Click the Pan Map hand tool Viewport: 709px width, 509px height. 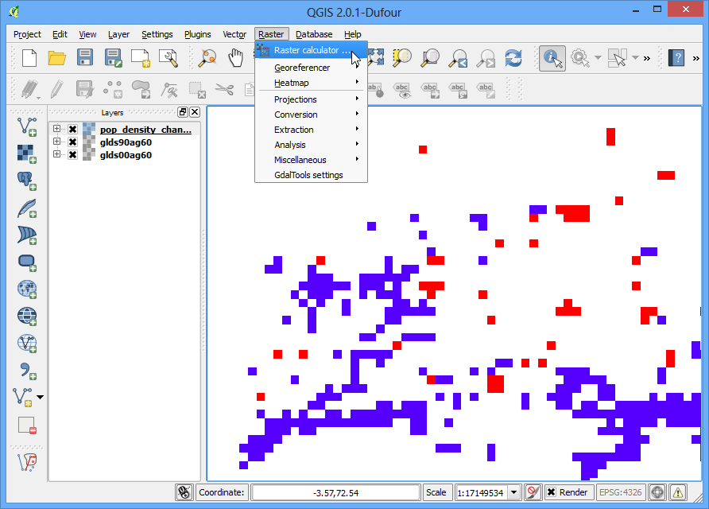pyautogui.click(x=235, y=58)
